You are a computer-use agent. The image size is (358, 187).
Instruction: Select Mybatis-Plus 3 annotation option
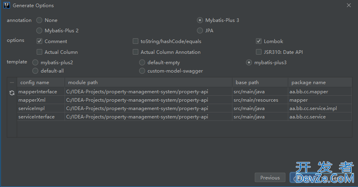pyautogui.click(x=200, y=20)
